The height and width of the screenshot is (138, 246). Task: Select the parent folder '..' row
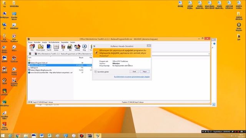30,60
